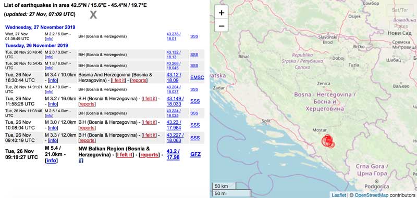Open coordinates 43.204 / 18.037
This screenshot has height=198, width=417.
click(174, 89)
